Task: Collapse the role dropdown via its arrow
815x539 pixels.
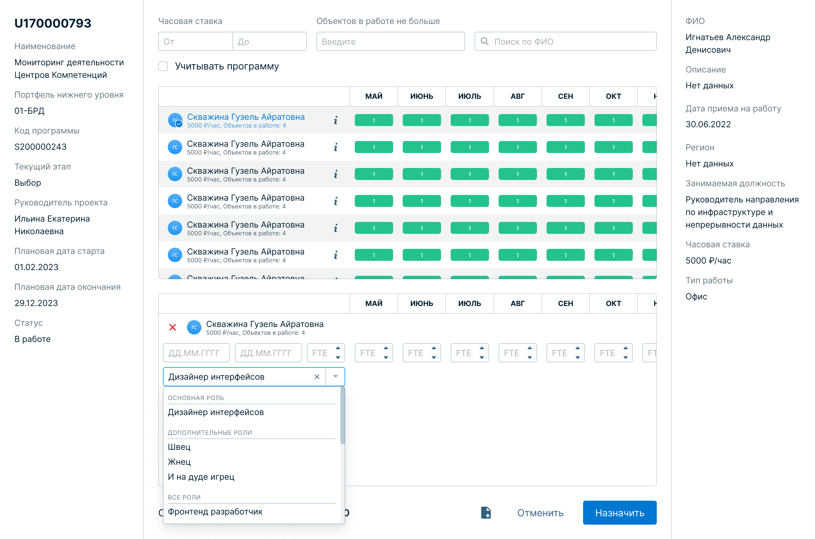Action: 335,377
